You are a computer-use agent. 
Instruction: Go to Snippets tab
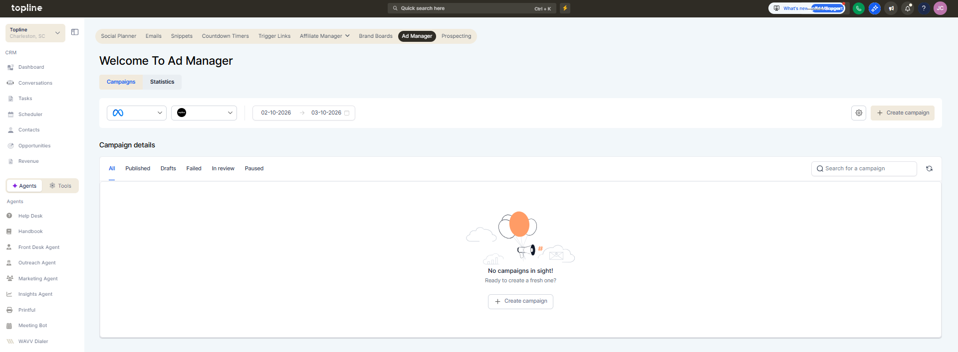[182, 36]
